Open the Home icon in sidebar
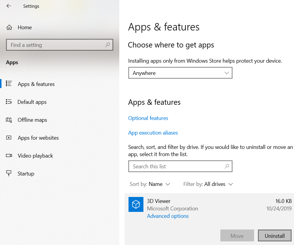 coord(9,27)
